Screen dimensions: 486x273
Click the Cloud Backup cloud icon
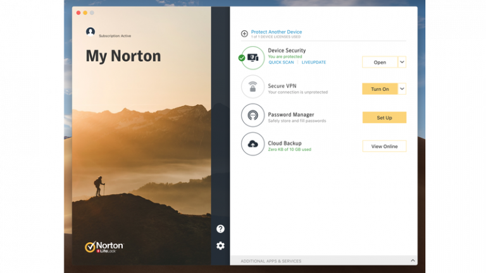253,144
